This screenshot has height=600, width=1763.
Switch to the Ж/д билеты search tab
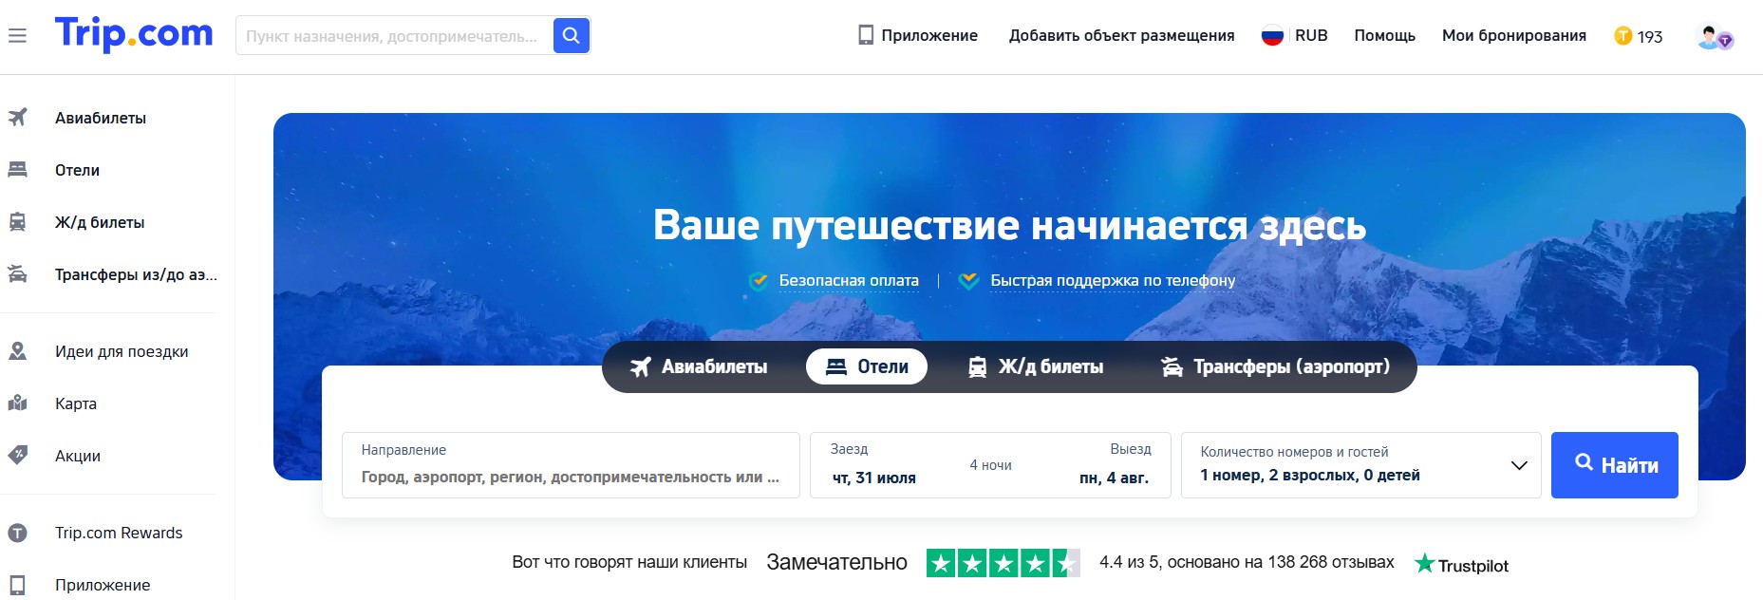pyautogui.click(x=1035, y=366)
